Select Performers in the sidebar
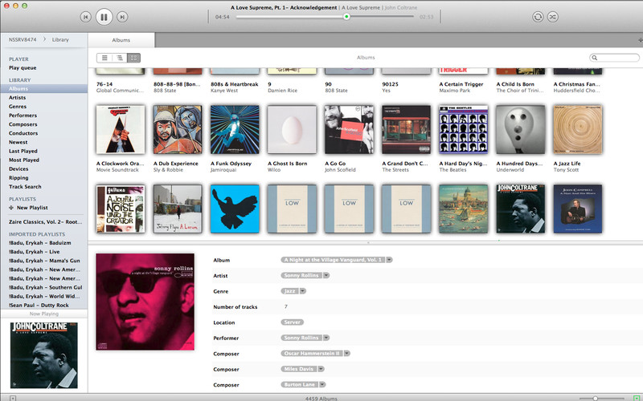 click(23, 115)
